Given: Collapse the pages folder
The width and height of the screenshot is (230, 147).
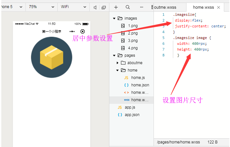Looking at the screenshot, I should tap(114, 55).
